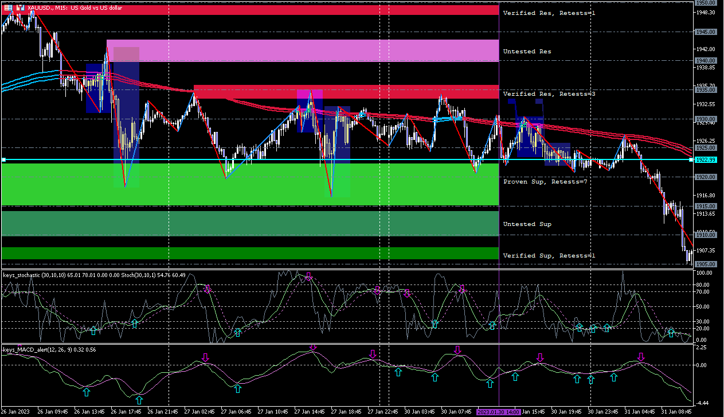Select the 'Verified Res, Retests=3' label
Screen dimensions: 724x417
[549, 93]
